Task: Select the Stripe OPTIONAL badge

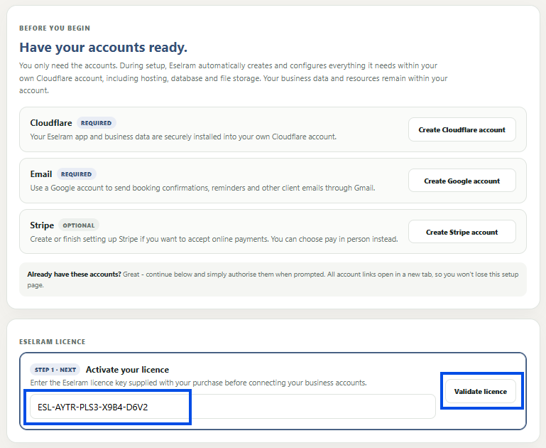Action: (78, 225)
